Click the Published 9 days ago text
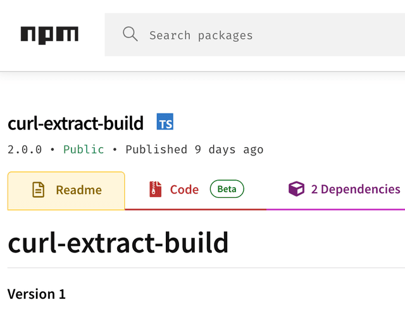The width and height of the screenshot is (405, 319). tap(194, 150)
